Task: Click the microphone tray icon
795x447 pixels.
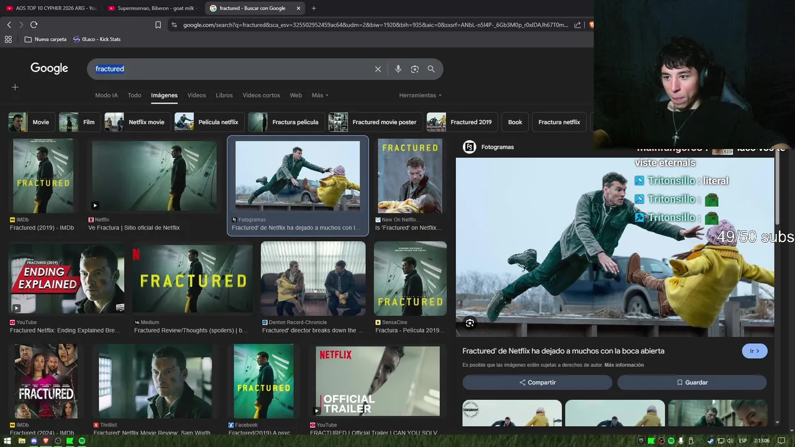Action: pos(681,441)
